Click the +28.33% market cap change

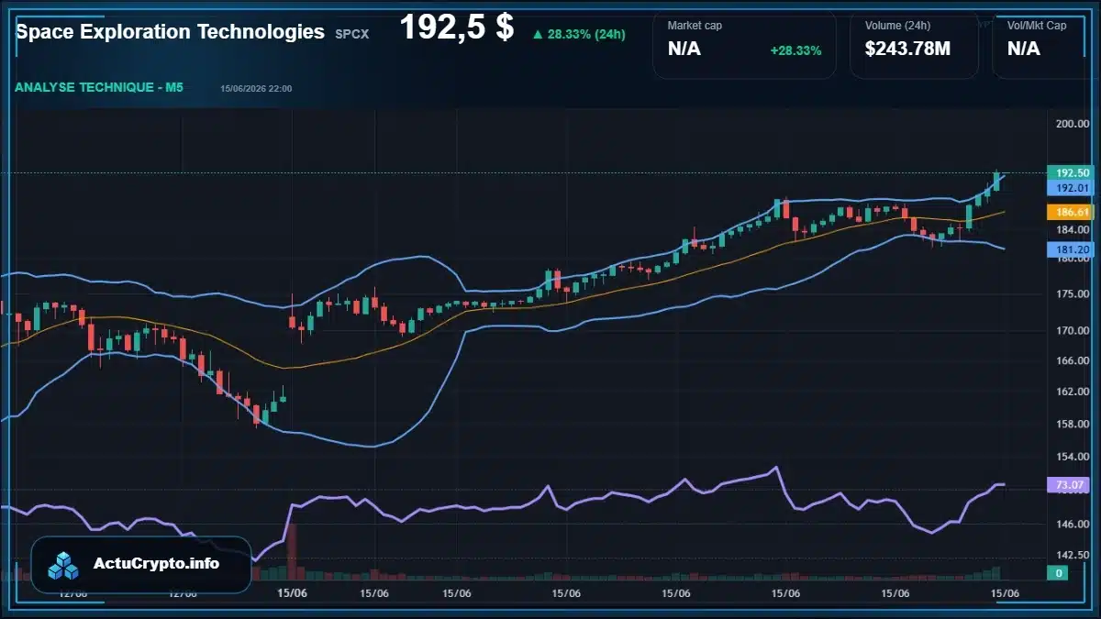[795, 50]
